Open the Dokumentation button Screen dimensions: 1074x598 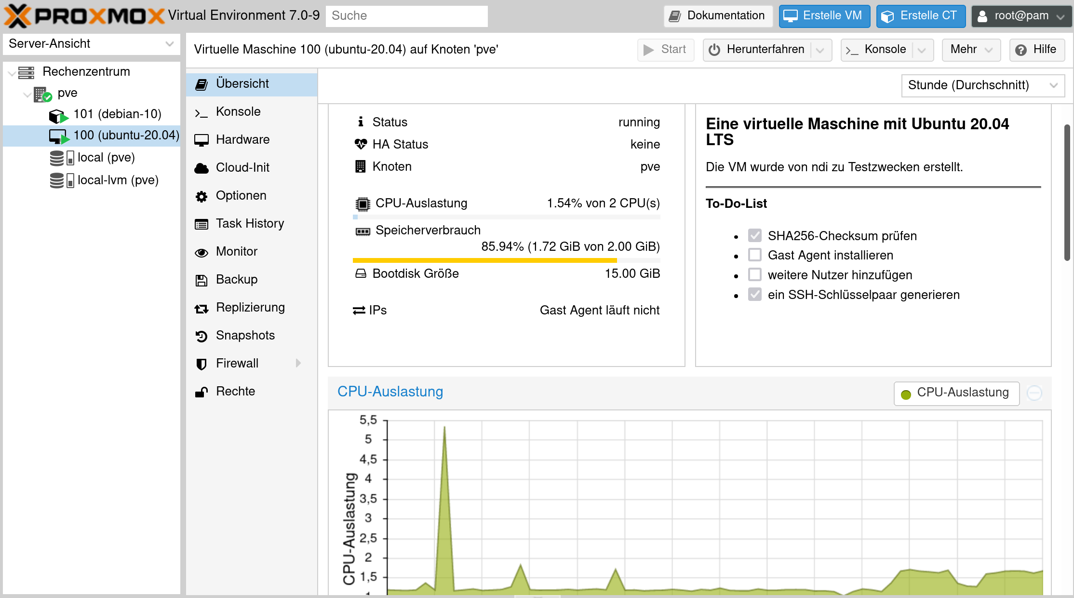pos(718,16)
